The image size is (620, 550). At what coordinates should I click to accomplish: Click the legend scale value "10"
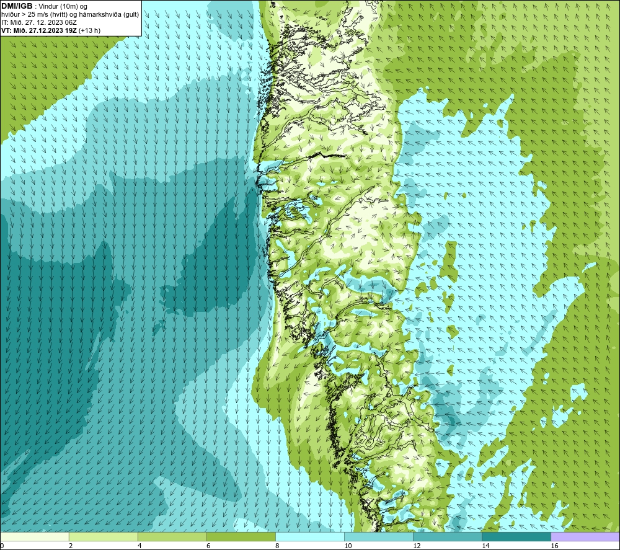pos(348,546)
